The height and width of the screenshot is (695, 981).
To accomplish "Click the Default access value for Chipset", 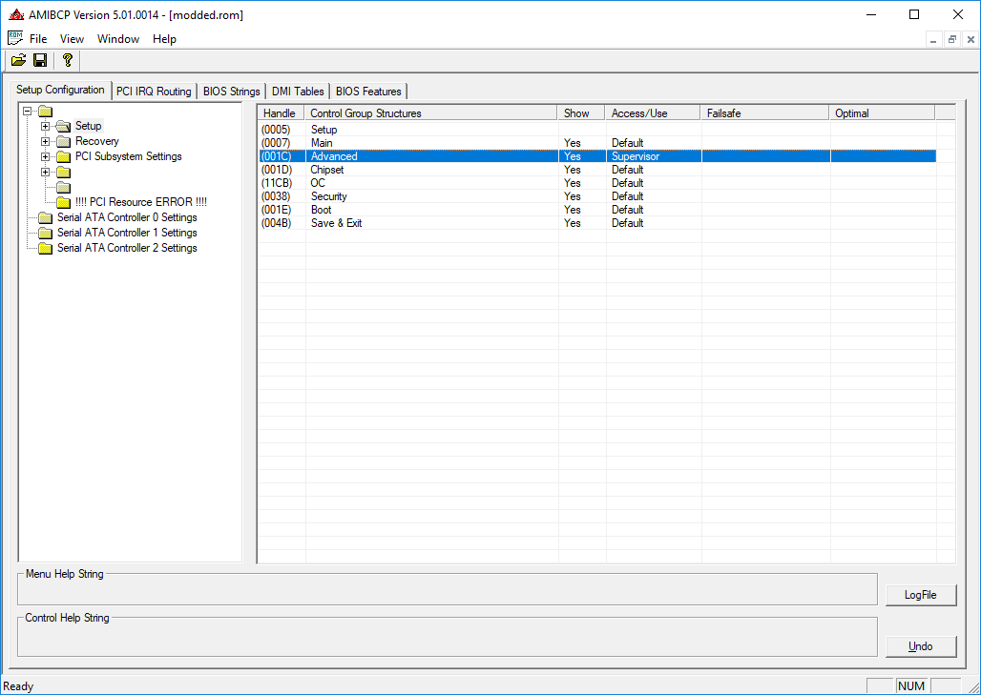I will click(x=628, y=170).
